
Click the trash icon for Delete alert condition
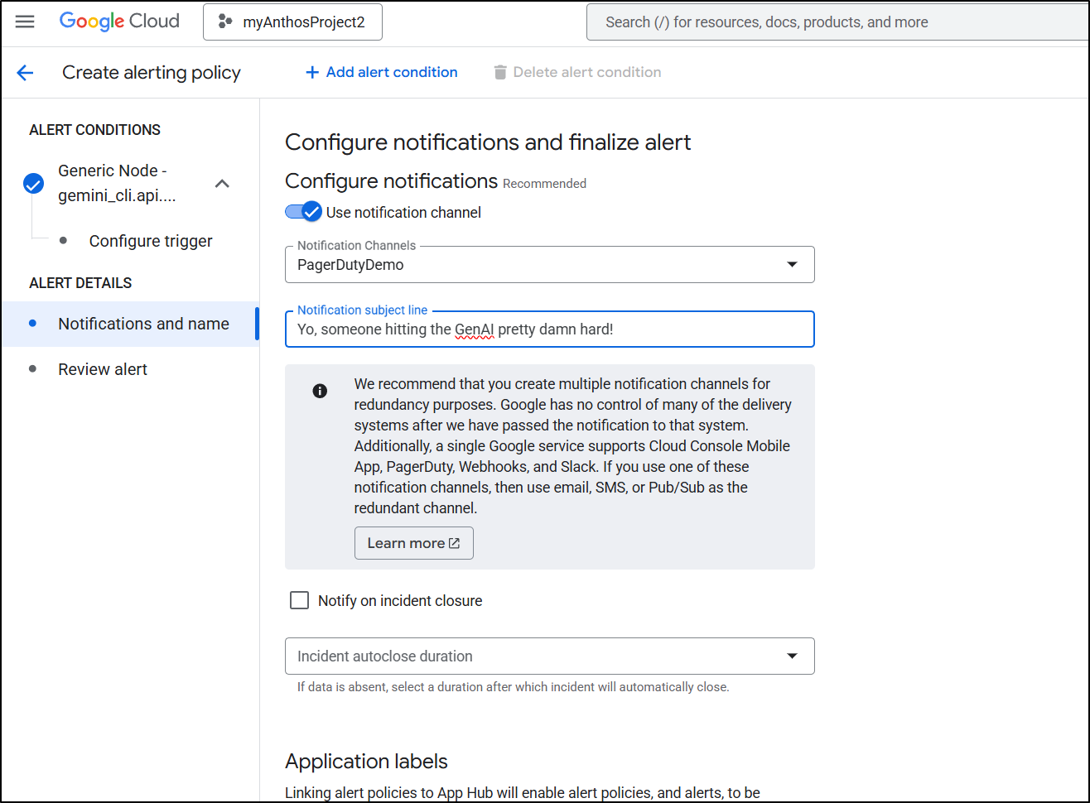coord(499,73)
